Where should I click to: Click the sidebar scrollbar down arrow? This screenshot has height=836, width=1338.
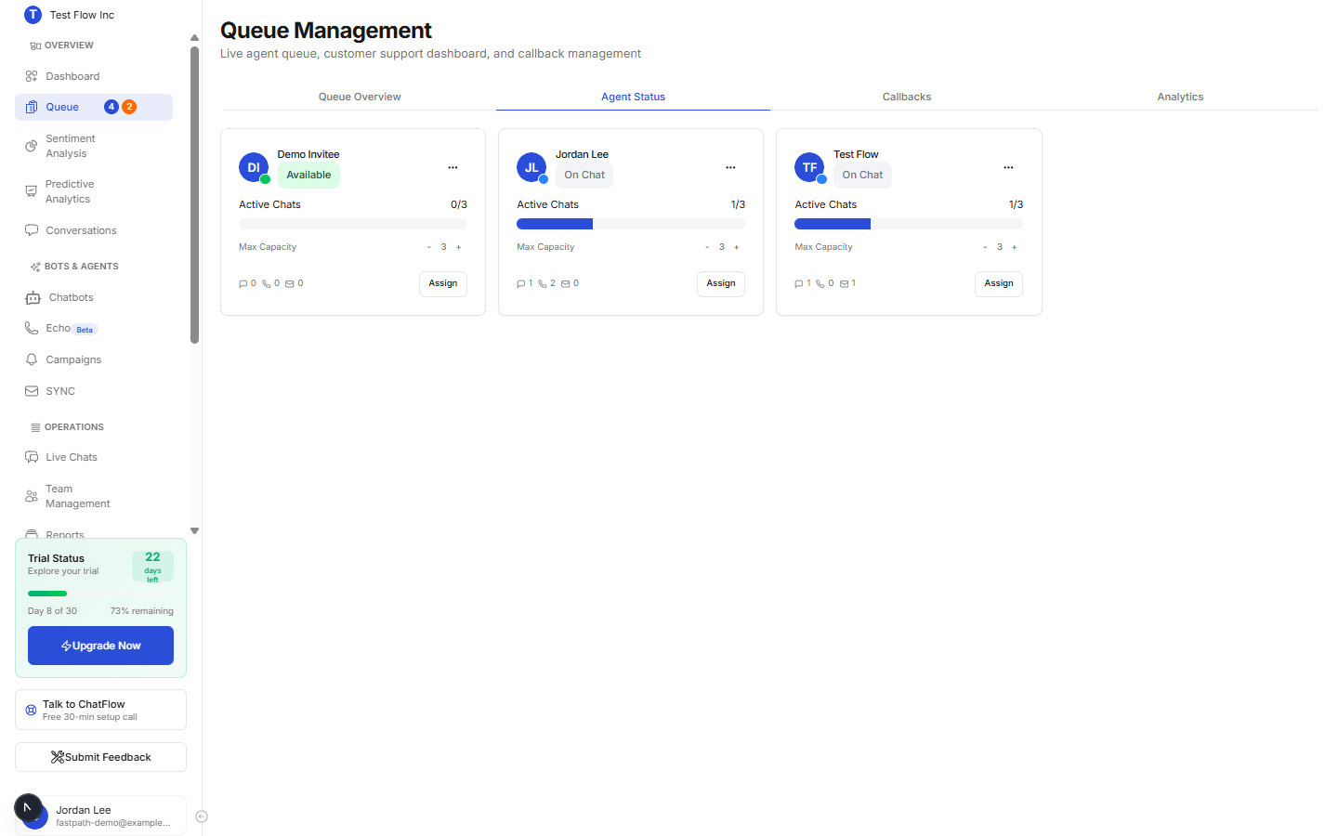194,531
